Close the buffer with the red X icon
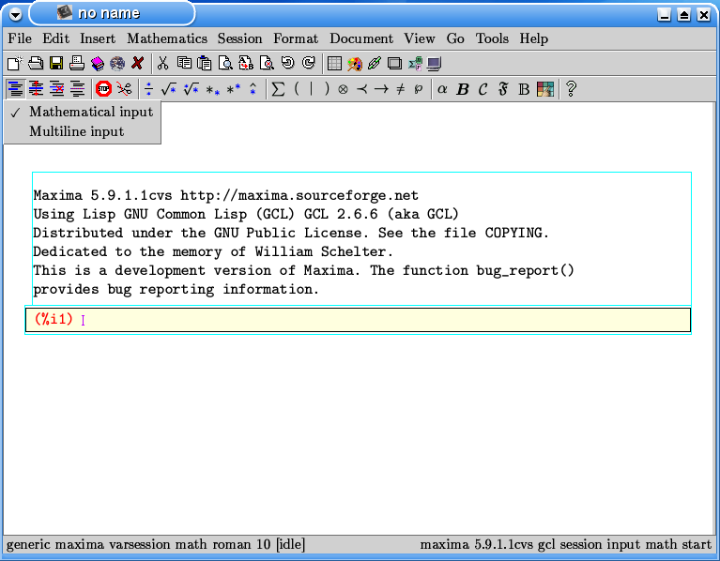The image size is (720, 561). [138, 63]
